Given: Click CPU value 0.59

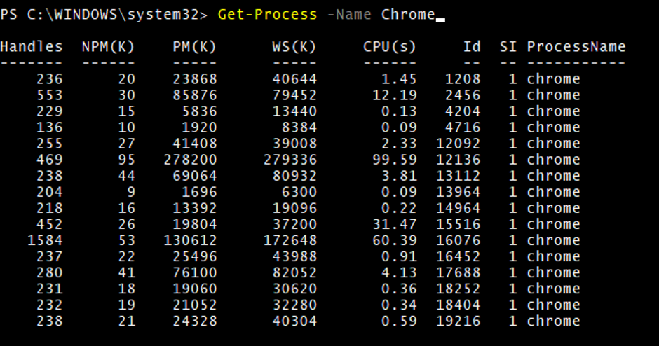Looking at the screenshot, I should click(x=399, y=321).
